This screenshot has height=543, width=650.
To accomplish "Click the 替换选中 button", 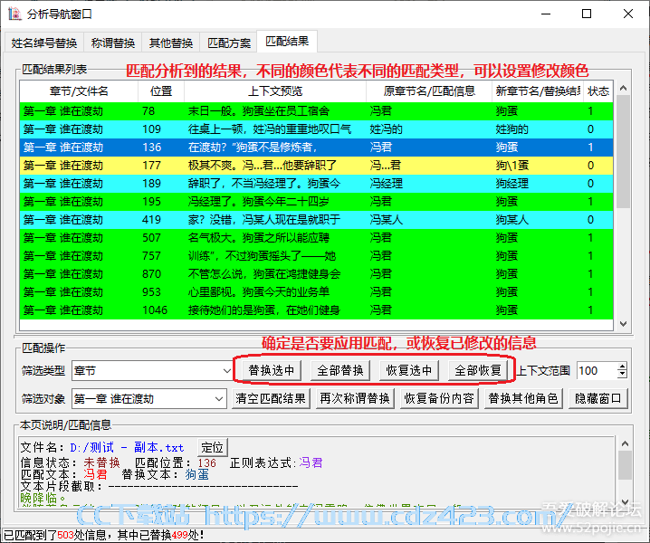I will (x=271, y=370).
